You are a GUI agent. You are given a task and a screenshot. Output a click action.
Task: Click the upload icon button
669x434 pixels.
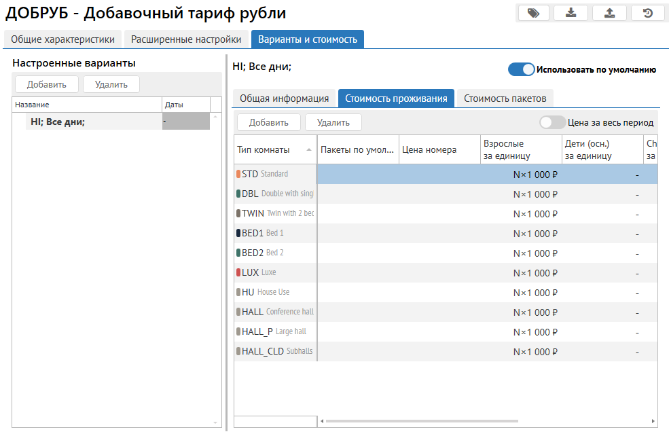[x=609, y=13]
